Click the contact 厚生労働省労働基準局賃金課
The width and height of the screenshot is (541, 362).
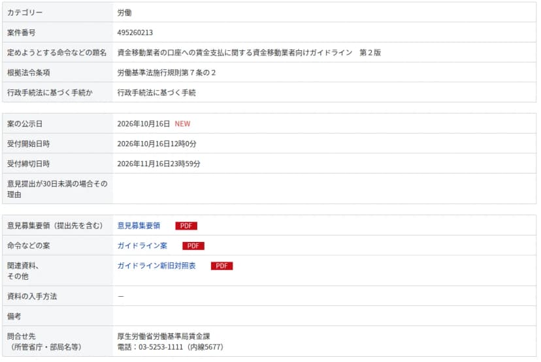coord(163,336)
